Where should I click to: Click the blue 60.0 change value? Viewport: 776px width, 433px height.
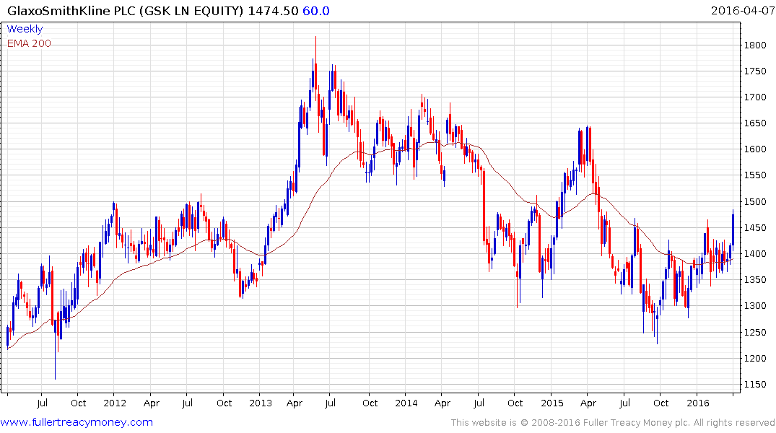[x=316, y=11]
